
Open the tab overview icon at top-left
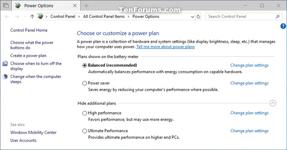pos(6,5)
